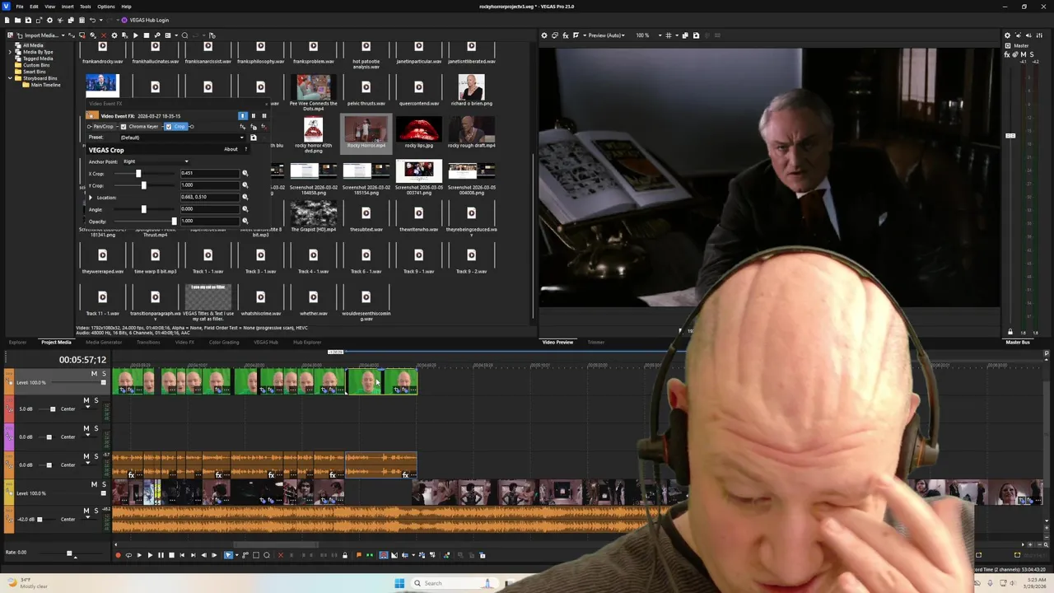Screen dimensions: 1054x593
Task: Mute the lower video track with movie clips
Action: 95,484
